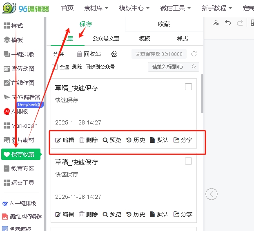Click 预览 on the first draft
This screenshot has width=254, height=231.
pyautogui.click(x=112, y=140)
